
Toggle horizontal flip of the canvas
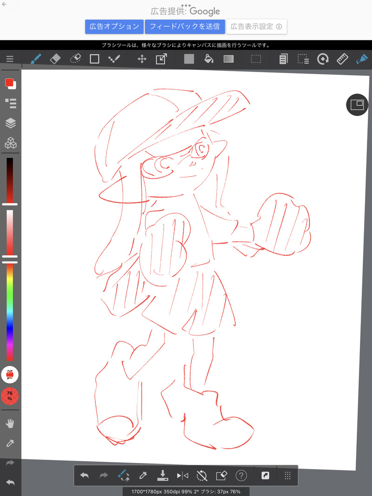coord(182,476)
